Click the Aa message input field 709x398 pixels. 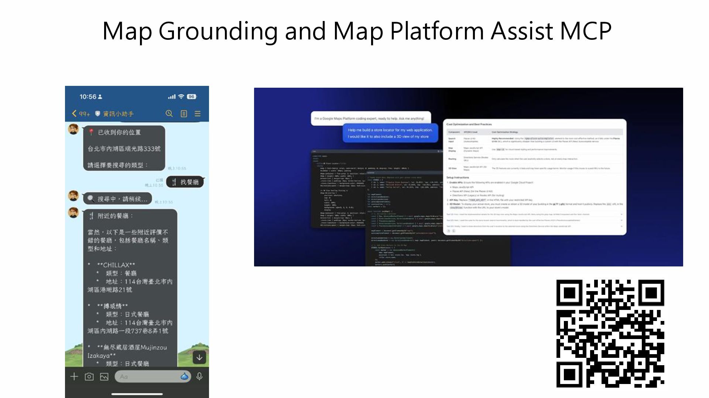point(152,376)
